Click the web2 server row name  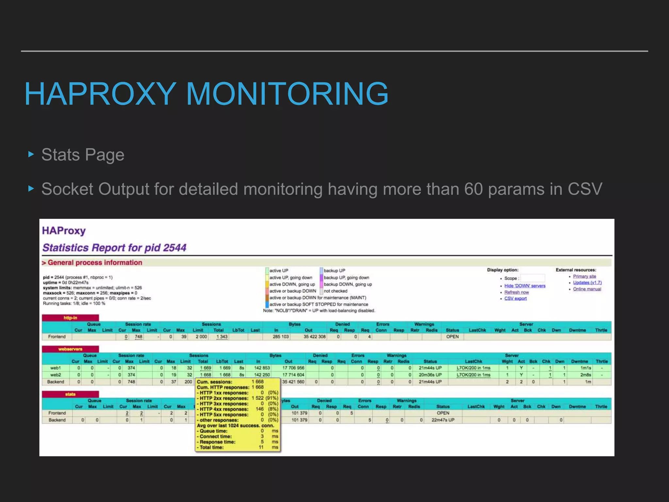(x=56, y=375)
